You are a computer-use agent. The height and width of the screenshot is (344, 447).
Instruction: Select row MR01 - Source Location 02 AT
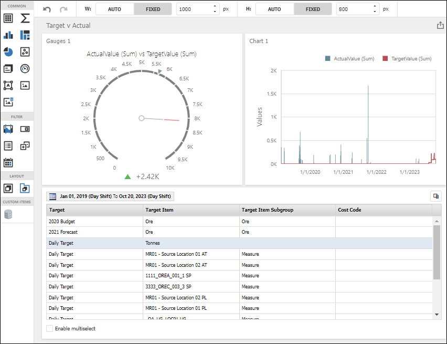[x=239, y=265]
